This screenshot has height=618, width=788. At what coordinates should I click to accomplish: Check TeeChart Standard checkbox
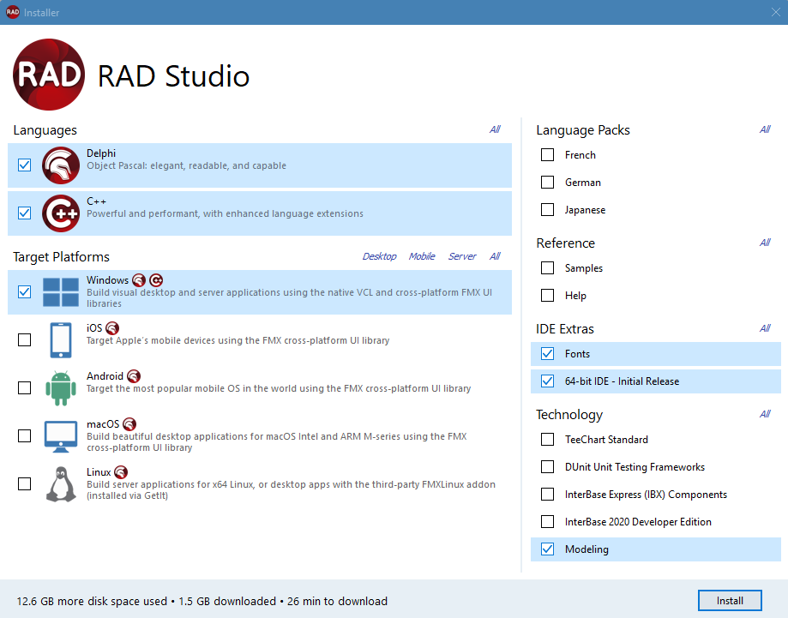(547, 439)
